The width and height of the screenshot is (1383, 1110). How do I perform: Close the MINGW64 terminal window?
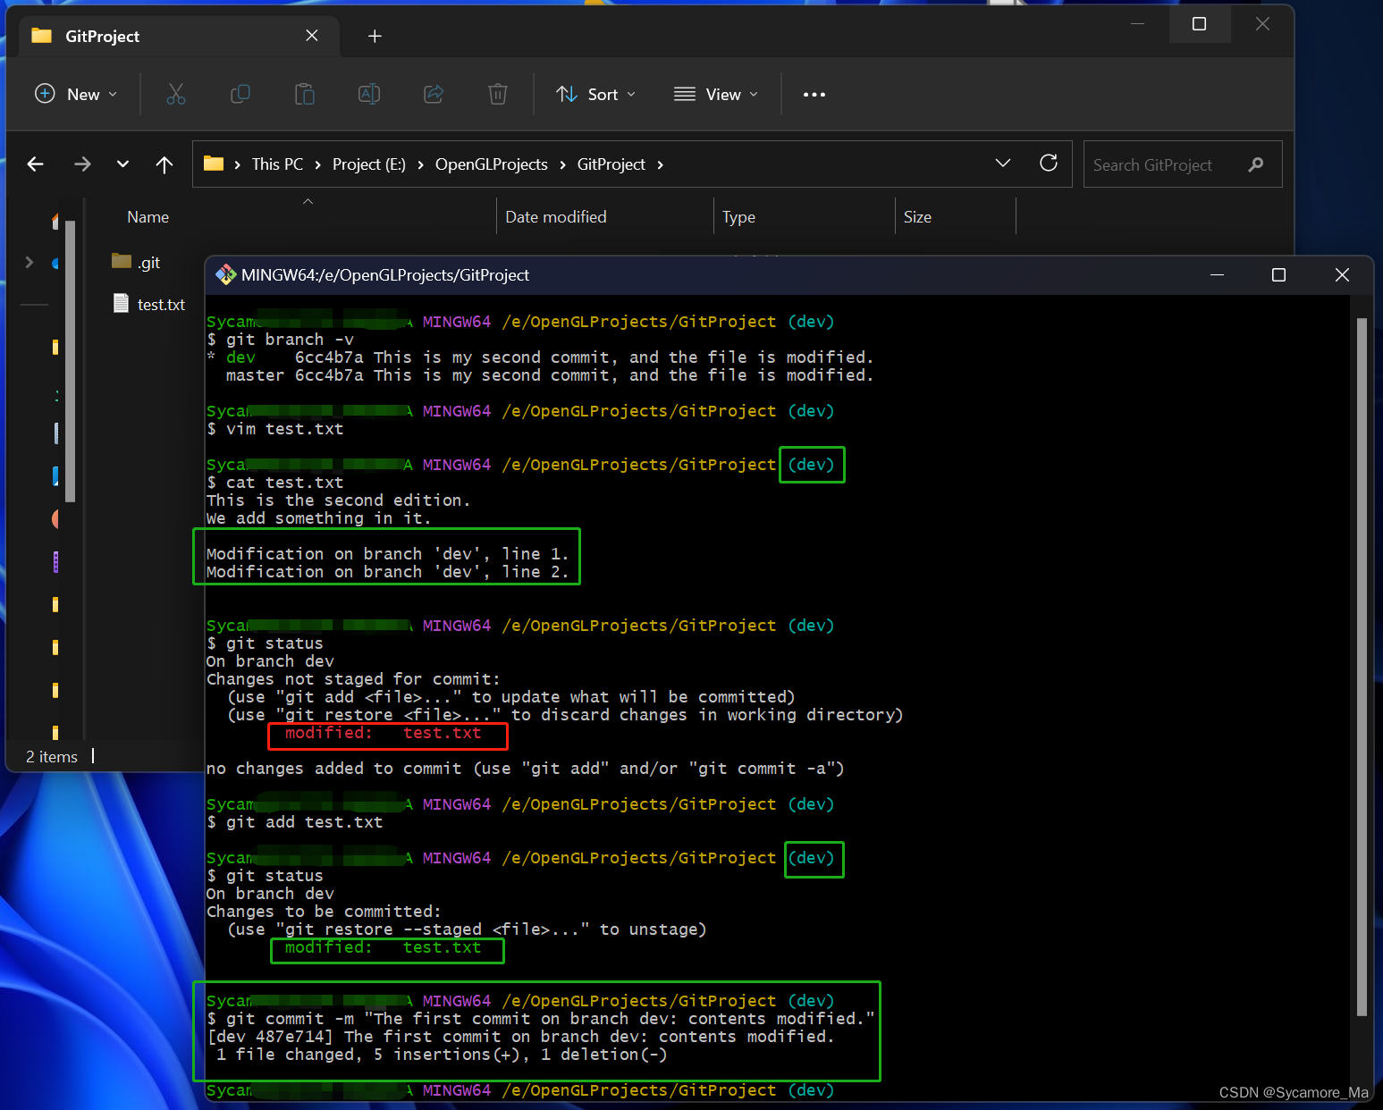click(x=1342, y=275)
